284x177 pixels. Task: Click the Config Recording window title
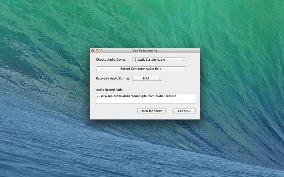point(145,51)
